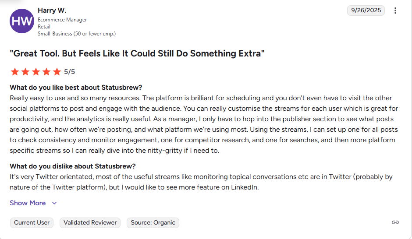This screenshot has height=239, width=412.
Task: Click the third rating star
Action: click(36, 72)
